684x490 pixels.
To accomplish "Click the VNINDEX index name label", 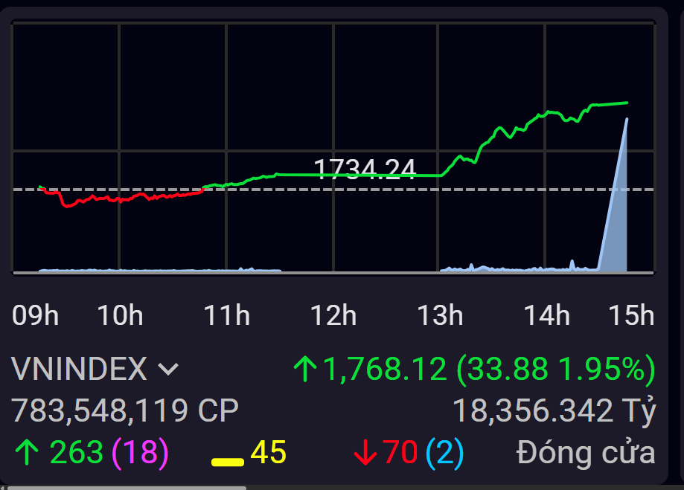I will point(79,369).
